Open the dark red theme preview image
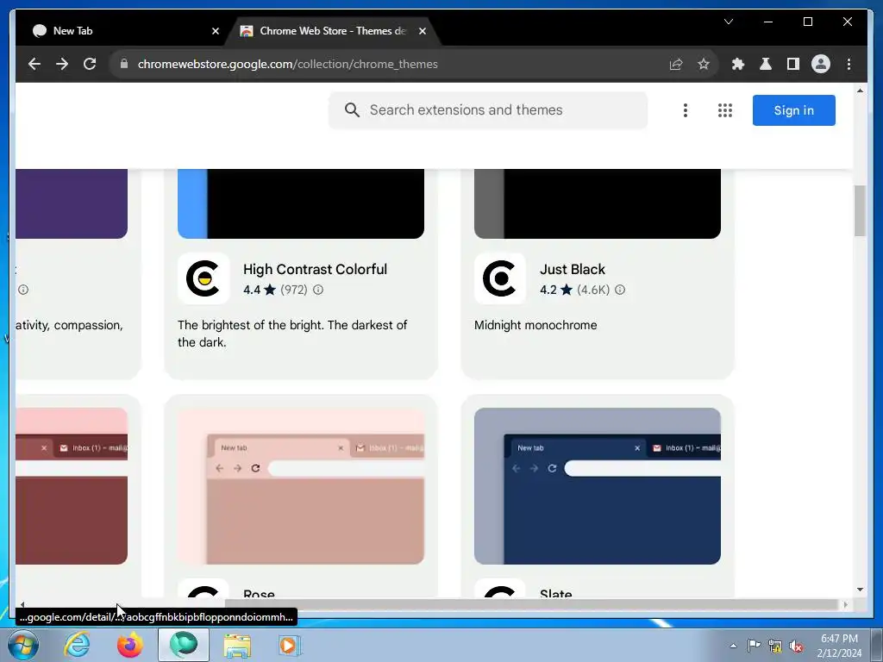 pos(72,486)
